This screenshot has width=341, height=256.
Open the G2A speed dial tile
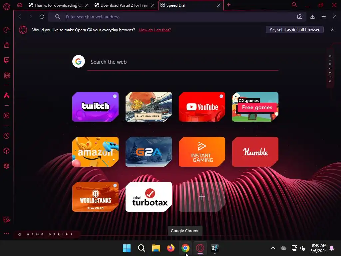pos(149,152)
